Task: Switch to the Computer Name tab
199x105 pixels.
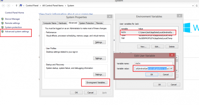Action: point(49,23)
